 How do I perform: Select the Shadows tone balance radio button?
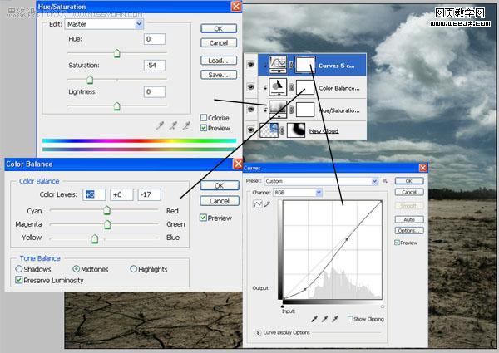19,269
